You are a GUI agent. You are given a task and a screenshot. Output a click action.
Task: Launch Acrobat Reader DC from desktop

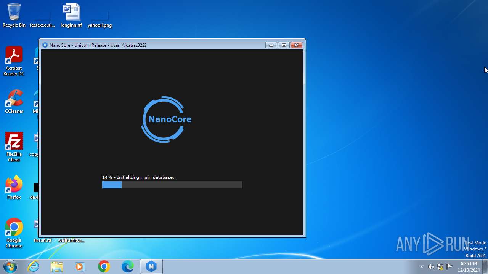pyautogui.click(x=14, y=61)
